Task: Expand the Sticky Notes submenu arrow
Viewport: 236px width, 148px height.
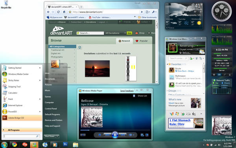Action: (x=40, y=81)
